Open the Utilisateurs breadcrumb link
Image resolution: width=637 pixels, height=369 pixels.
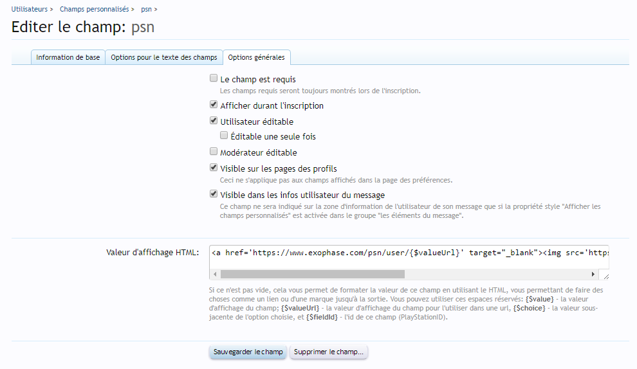30,9
